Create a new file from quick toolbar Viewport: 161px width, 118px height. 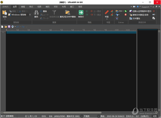point(2,27)
